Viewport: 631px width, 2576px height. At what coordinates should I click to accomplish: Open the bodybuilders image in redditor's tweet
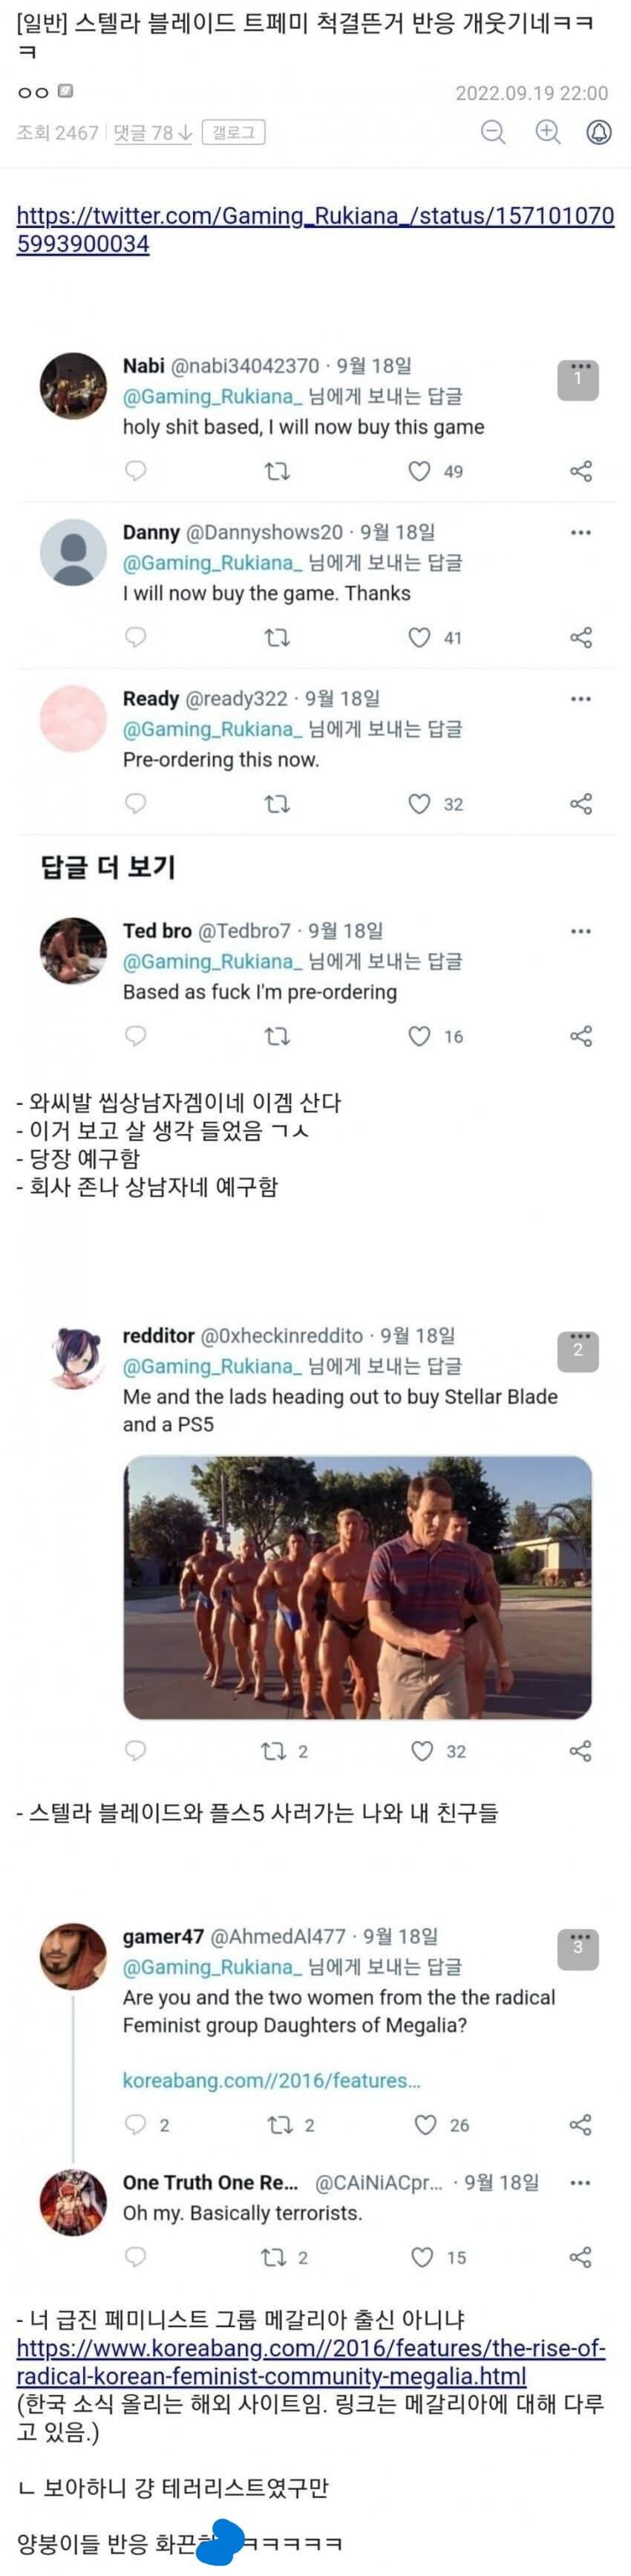point(357,1587)
